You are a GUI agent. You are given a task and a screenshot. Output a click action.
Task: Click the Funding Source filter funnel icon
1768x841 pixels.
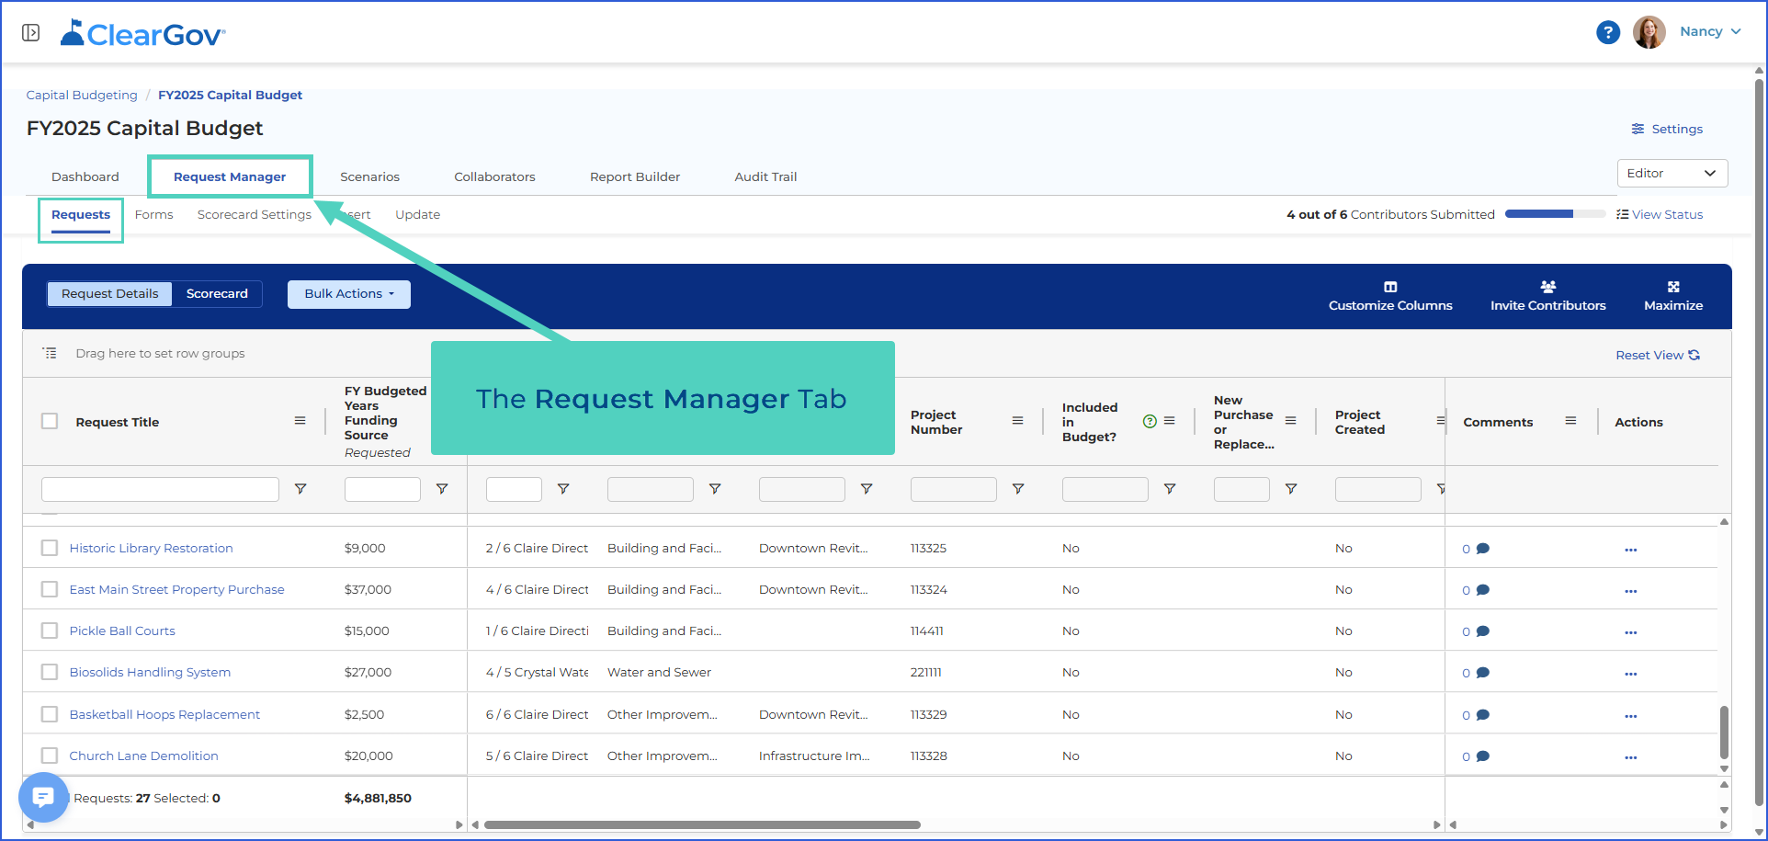coord(442,489)
